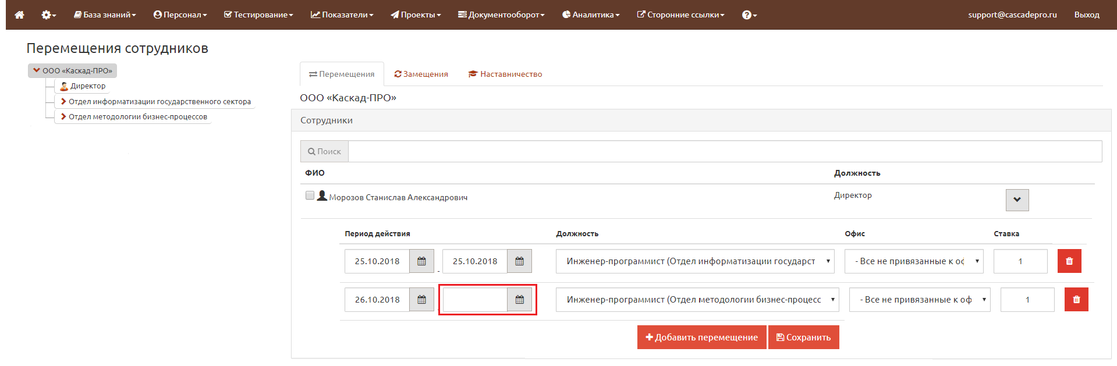1117x366 pixels.
Task: Click the first row start date field 25.10.2018
Action: (x=377, y=261)
